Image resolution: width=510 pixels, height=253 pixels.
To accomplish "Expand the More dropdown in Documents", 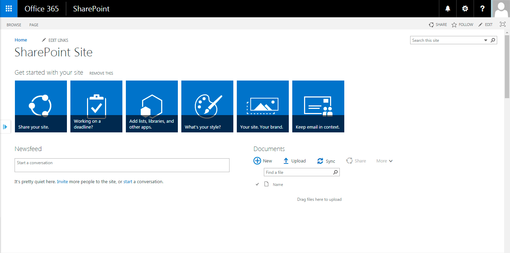I will [x=384, y=161].
